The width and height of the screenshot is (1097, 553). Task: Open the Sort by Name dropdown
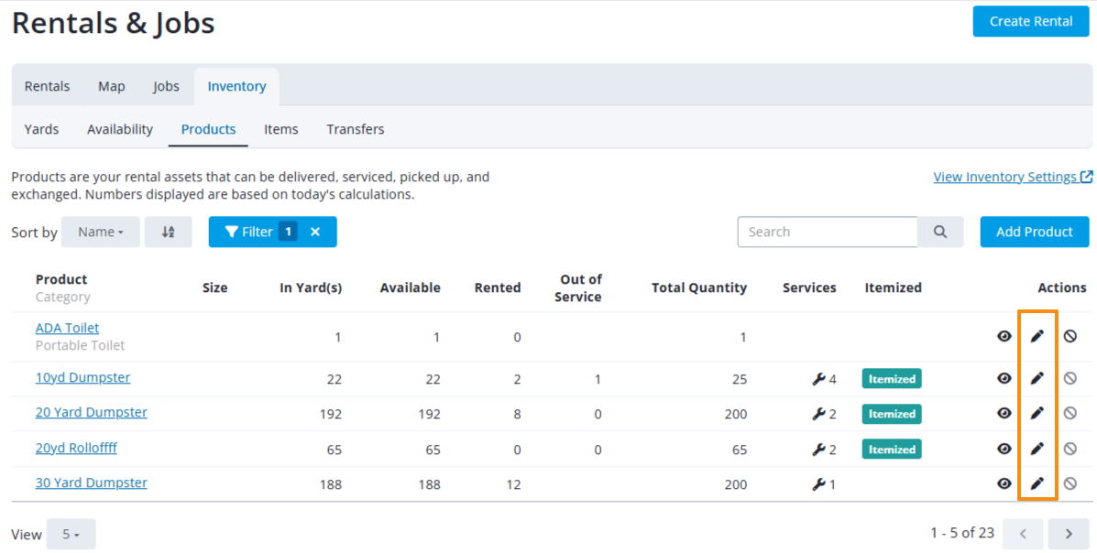pos(101,233)
